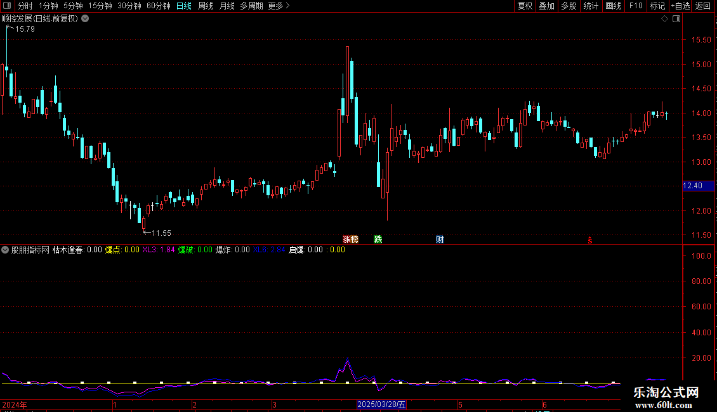Click the 枯木逢春: 0.00 indicator value
Screen dimensions: 717x412
pyautogui.click(x=77, y=250)
